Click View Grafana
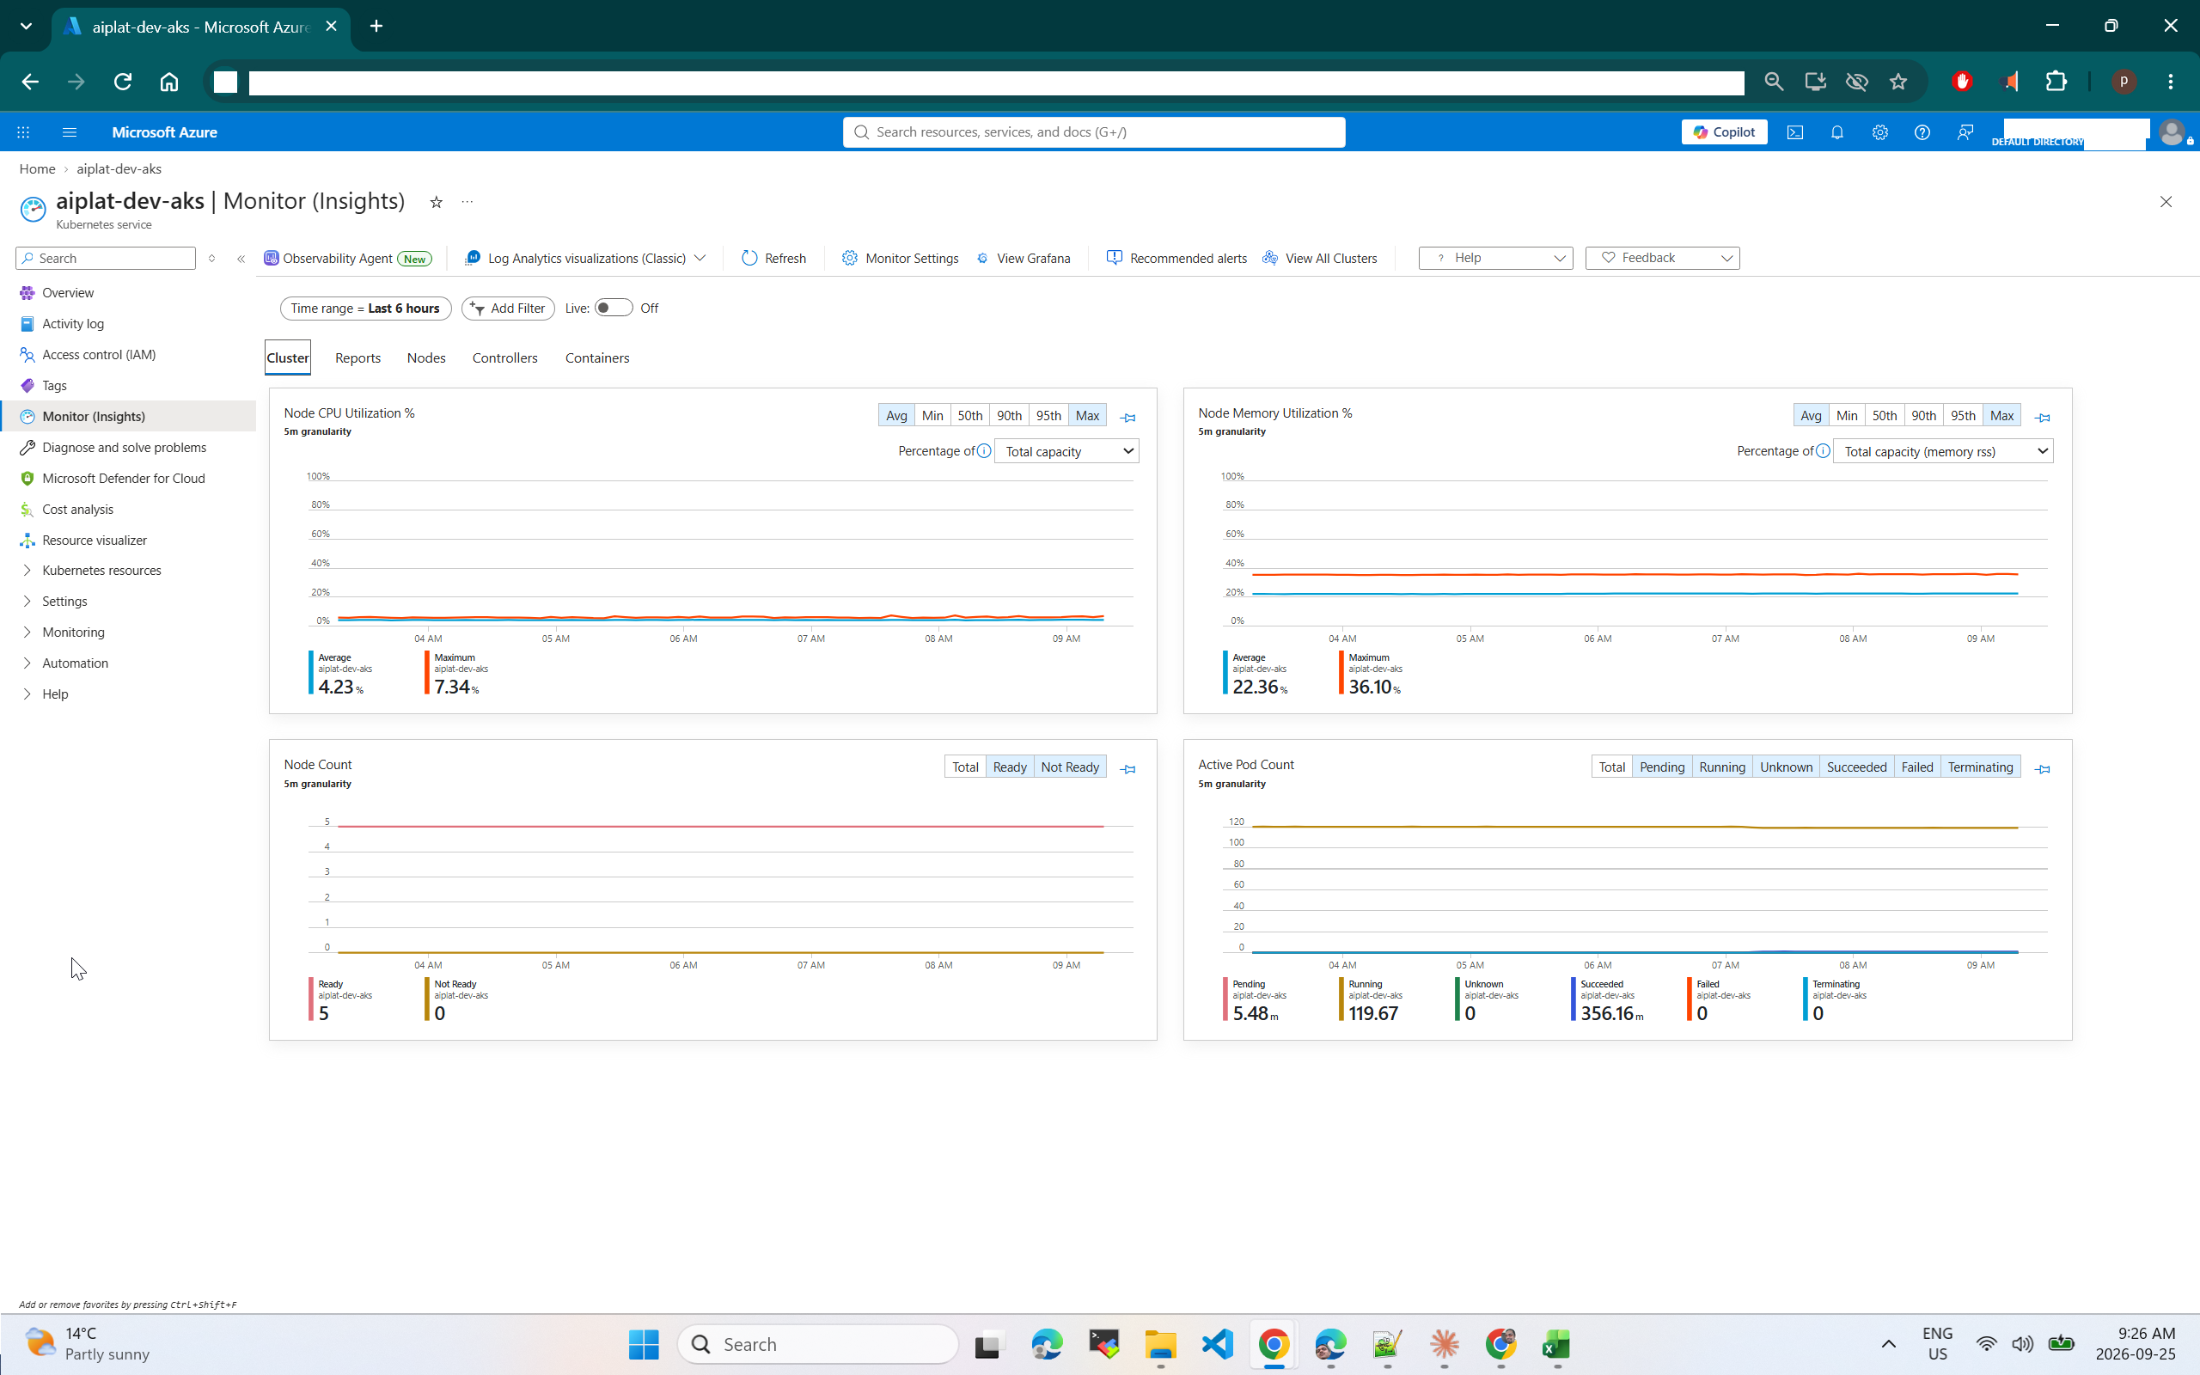2200x1375 pixels. tap(1024, 259)
